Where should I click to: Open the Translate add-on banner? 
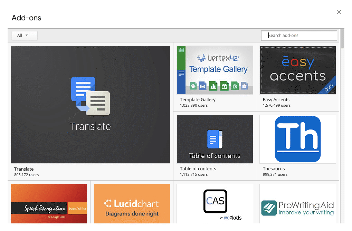[x=91, y=105]
